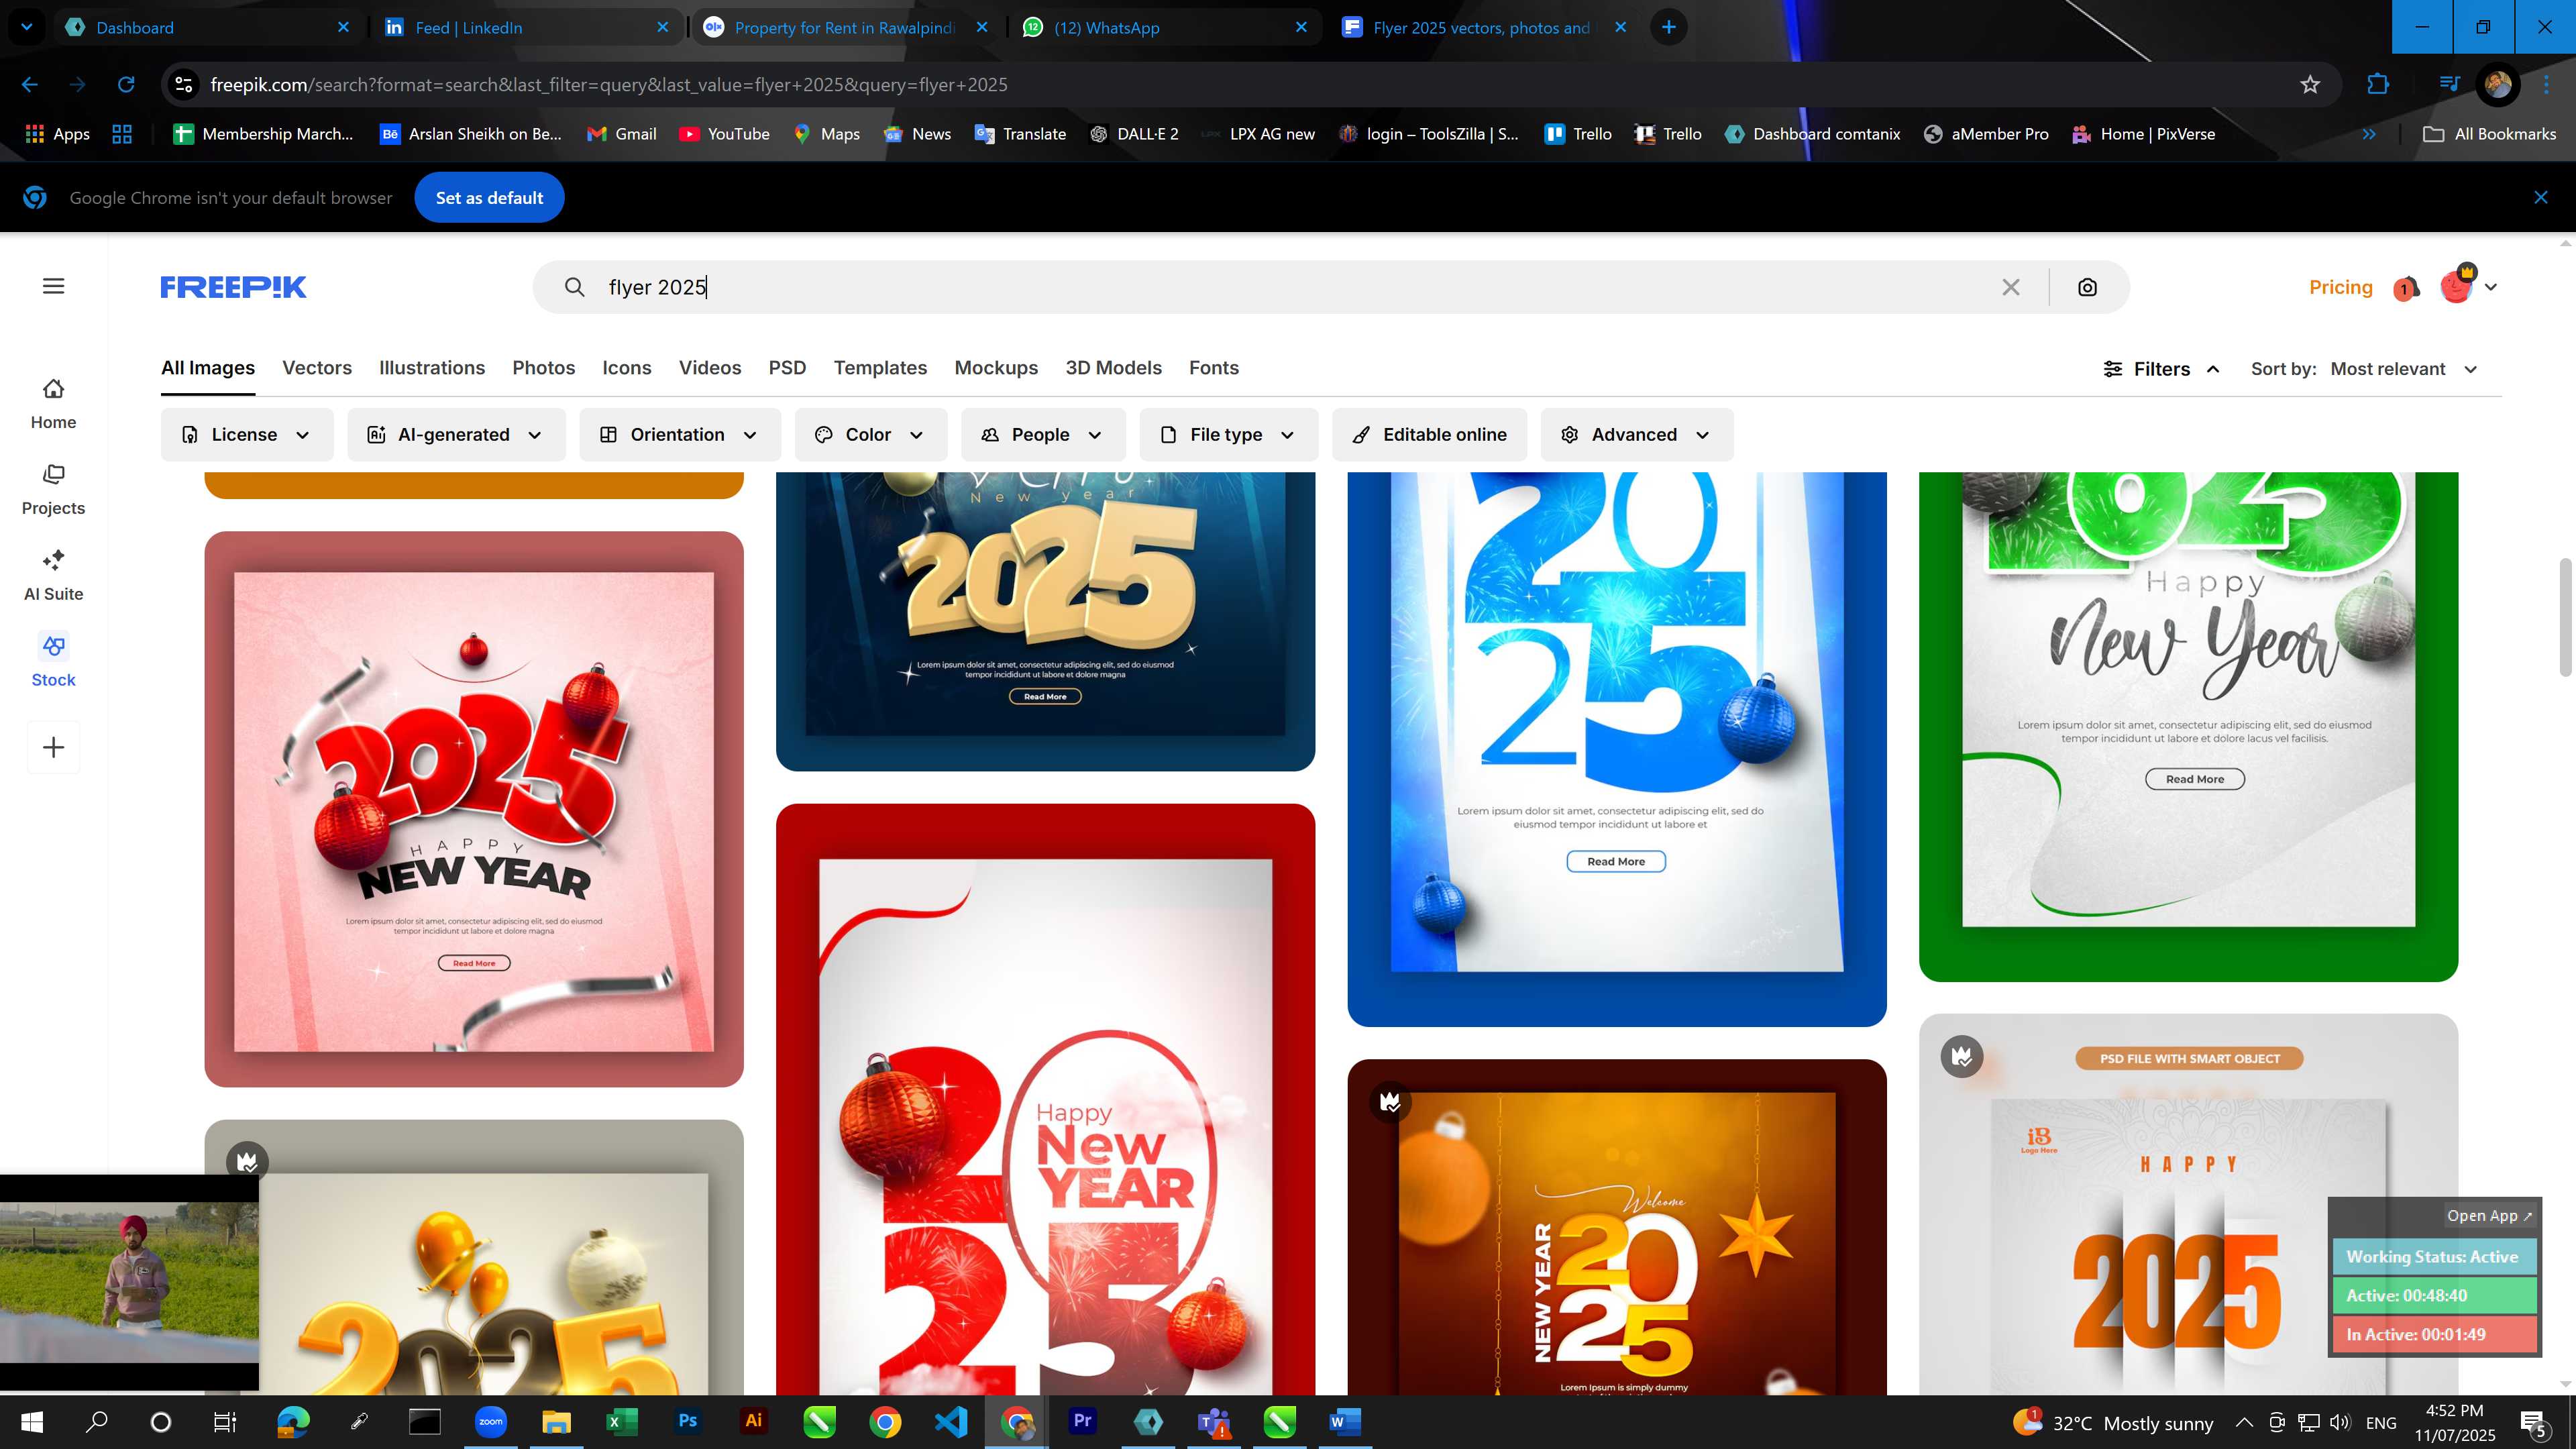
Task: Open Premiere Pro from the taskbar
Action: pos(1082,1421)
